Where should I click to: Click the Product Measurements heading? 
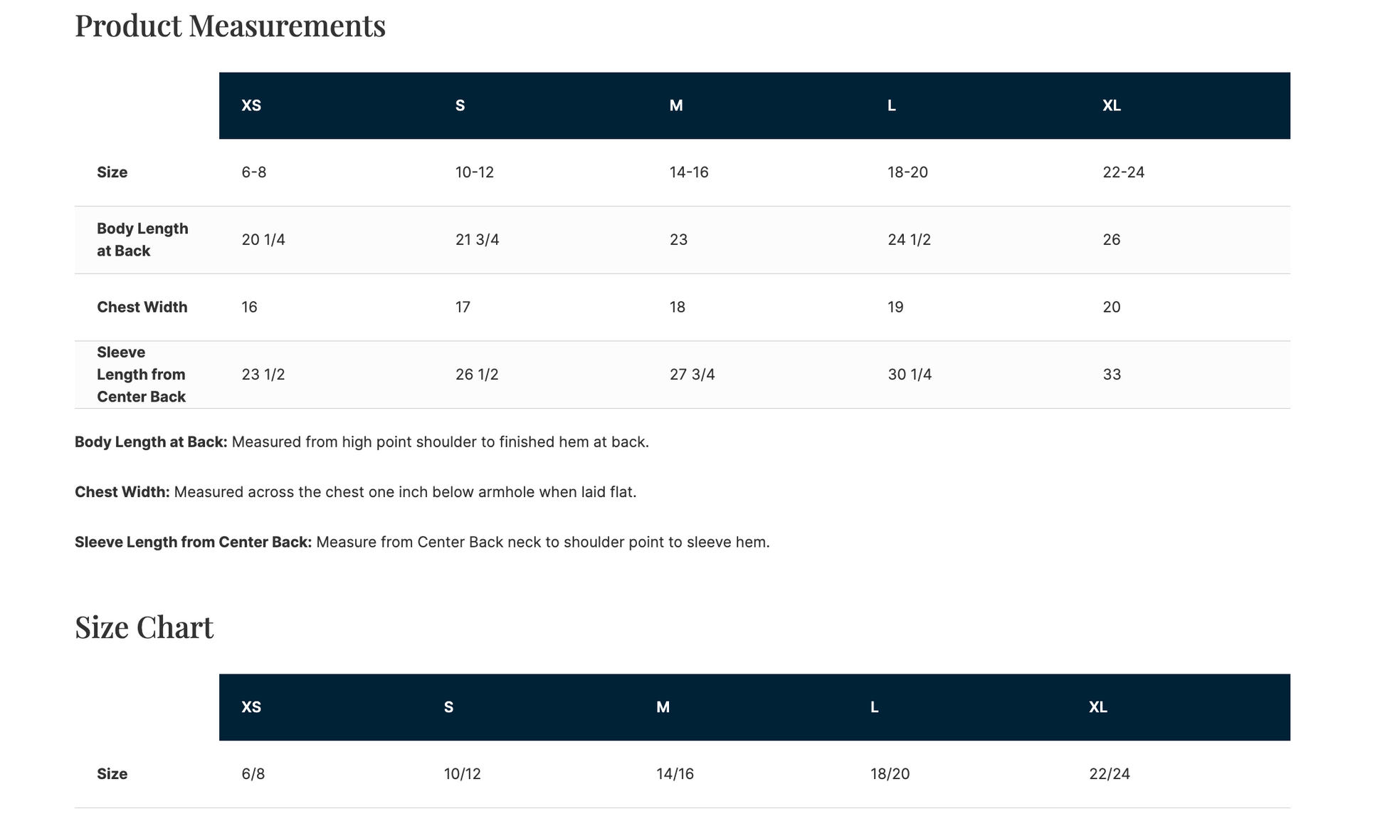tap(230, 26)
